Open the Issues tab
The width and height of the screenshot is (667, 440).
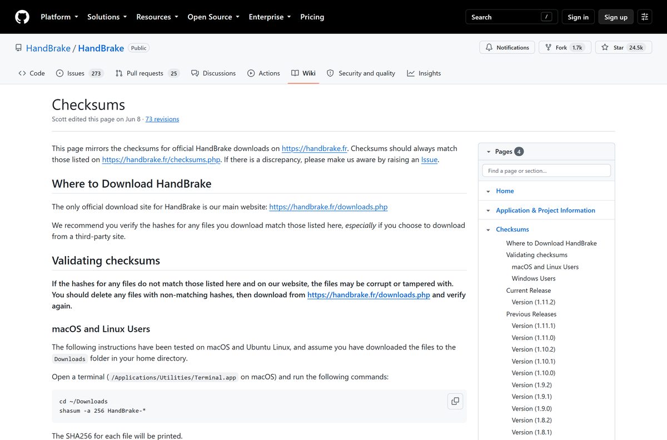(x=79, y=73)
